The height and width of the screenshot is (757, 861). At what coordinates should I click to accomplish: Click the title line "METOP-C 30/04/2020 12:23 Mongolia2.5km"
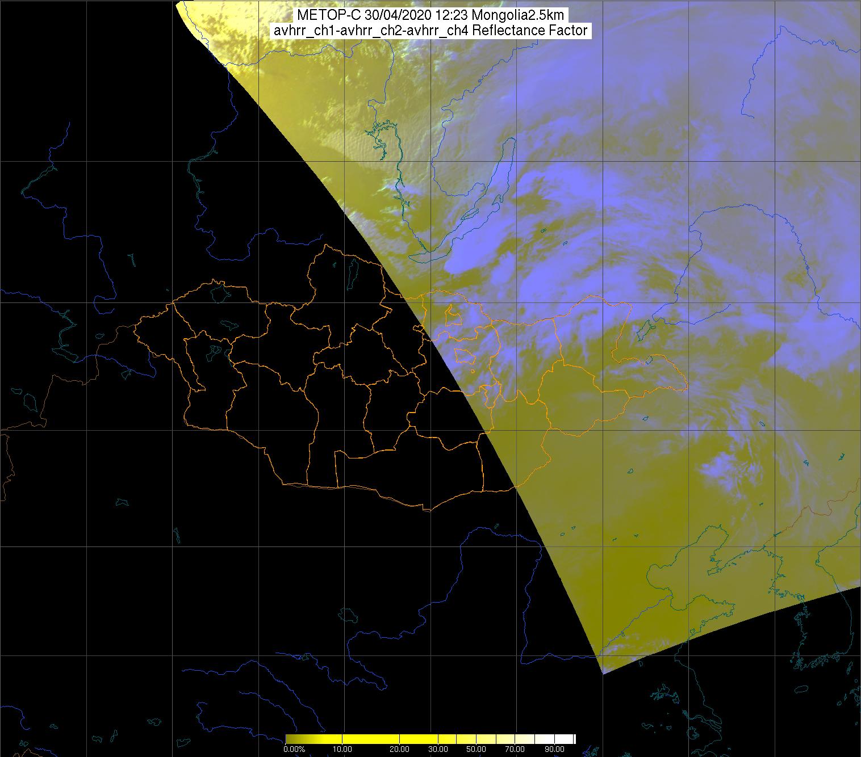coord(430,15)
